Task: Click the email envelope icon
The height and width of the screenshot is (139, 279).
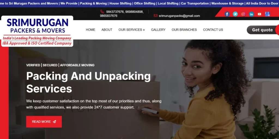Action: (x=156, y=16)
